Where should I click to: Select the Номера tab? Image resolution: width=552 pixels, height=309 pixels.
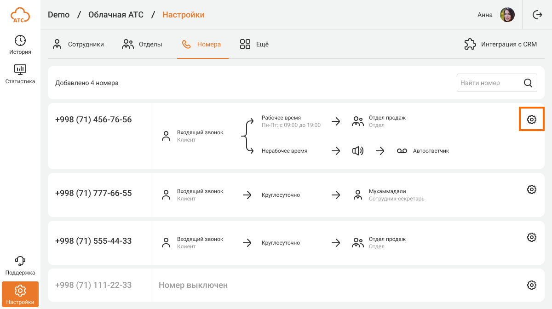(202, 45)
